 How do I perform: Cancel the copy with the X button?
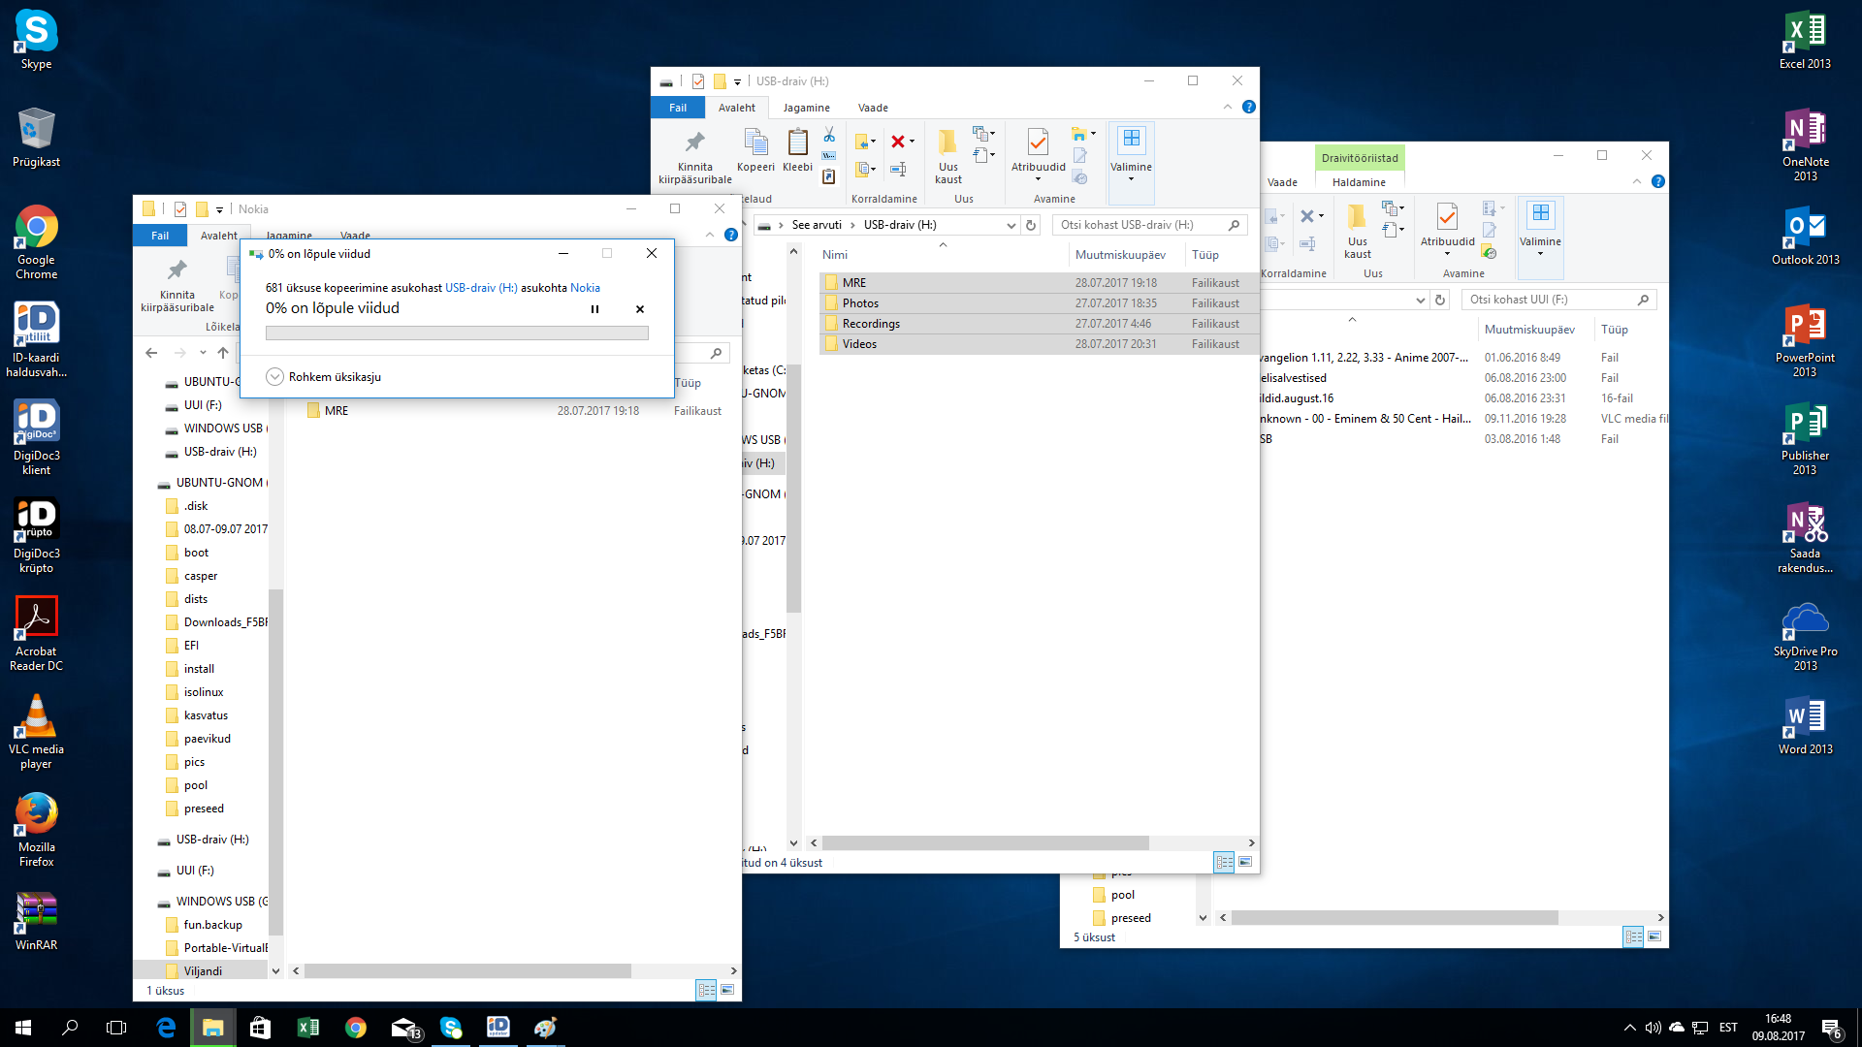tap(640, 309)
